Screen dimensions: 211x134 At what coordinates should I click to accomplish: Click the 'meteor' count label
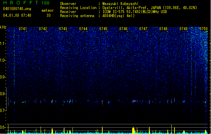point(48,10)
